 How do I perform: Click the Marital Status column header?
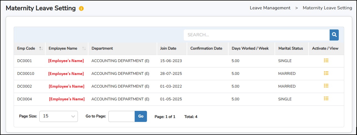point(291,48)
